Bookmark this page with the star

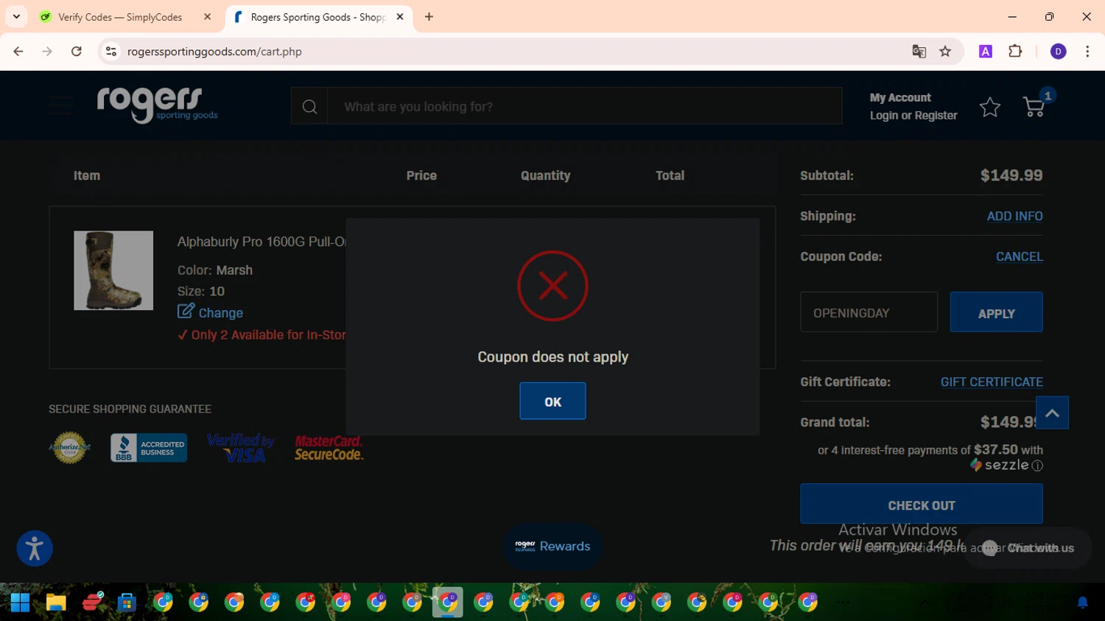pos(945,52)
